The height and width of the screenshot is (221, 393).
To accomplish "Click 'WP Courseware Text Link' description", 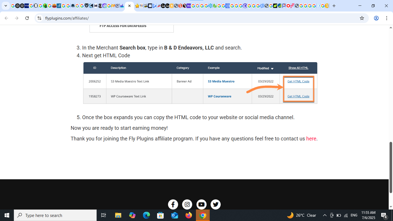I will [128, 96].
